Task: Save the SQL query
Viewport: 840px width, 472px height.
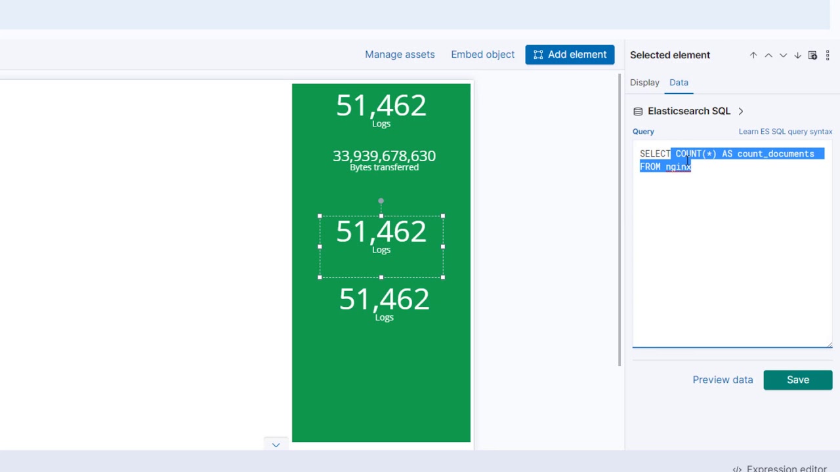Action: coord(798,380)
